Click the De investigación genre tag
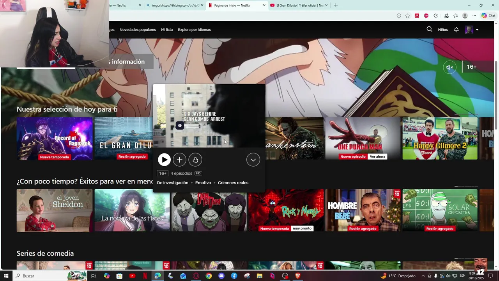 pyautogui.click(x=172, y=183)
